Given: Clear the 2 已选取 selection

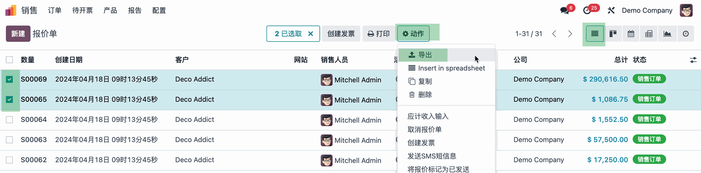Looking at the screenshot, I should 311,34.
